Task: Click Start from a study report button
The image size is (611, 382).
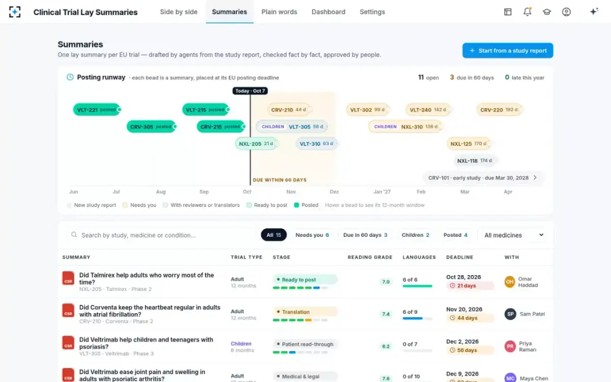Action: (508, 50)
